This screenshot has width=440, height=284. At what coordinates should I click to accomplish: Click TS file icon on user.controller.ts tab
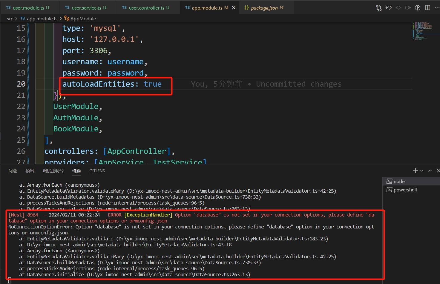tap(124, 8)
